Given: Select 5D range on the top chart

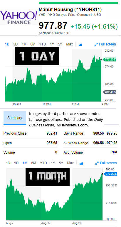Looking at the screenshot, I should (15, 44).
